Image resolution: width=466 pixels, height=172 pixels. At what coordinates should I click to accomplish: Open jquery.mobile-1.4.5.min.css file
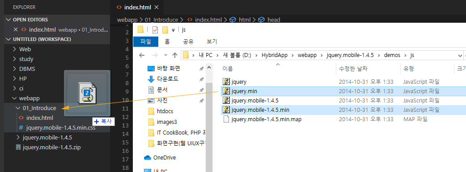point(61,127)
